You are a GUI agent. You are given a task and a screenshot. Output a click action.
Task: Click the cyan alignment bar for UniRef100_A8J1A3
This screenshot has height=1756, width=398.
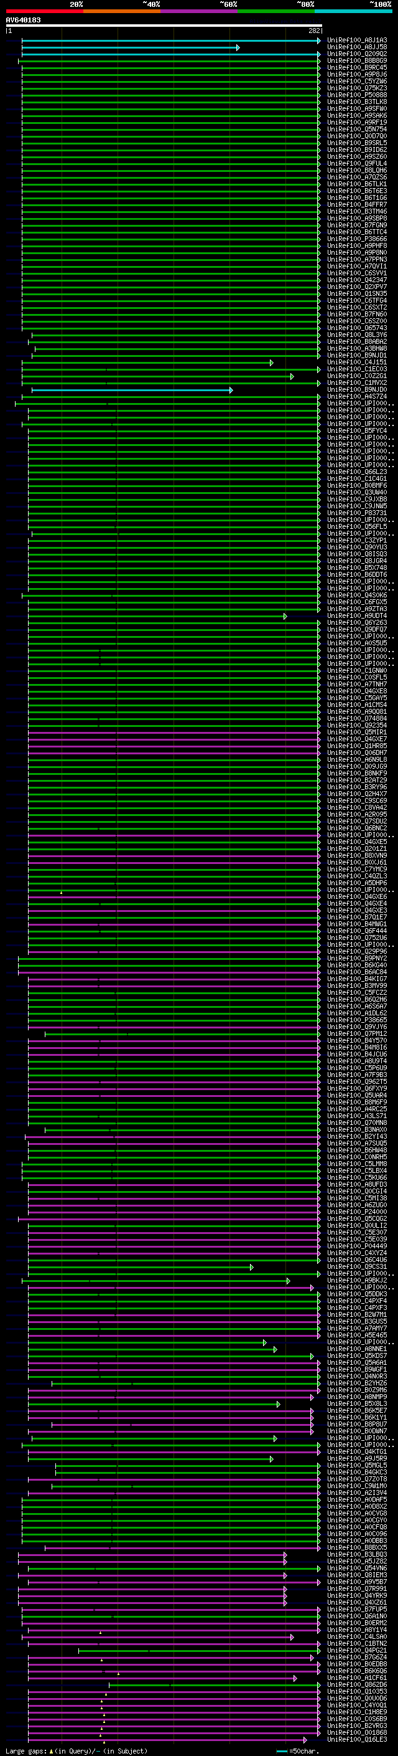tap(171, 41)
